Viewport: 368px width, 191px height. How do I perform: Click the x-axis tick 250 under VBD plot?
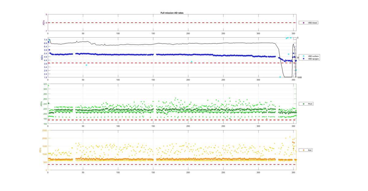pos(223,80)
